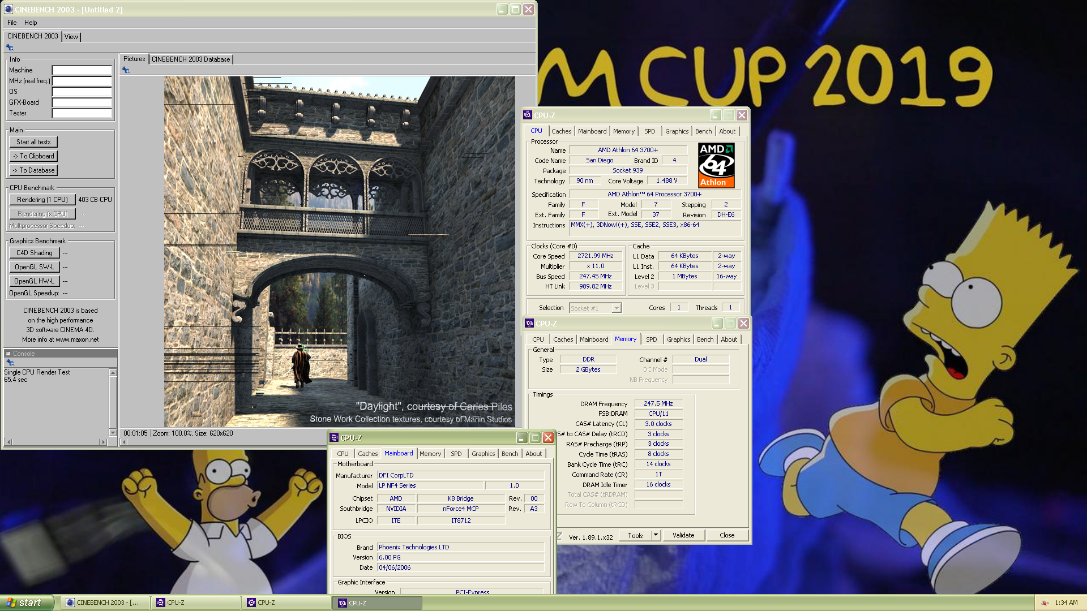Click the BIOS date 04/06/2006

pos(460,568)
